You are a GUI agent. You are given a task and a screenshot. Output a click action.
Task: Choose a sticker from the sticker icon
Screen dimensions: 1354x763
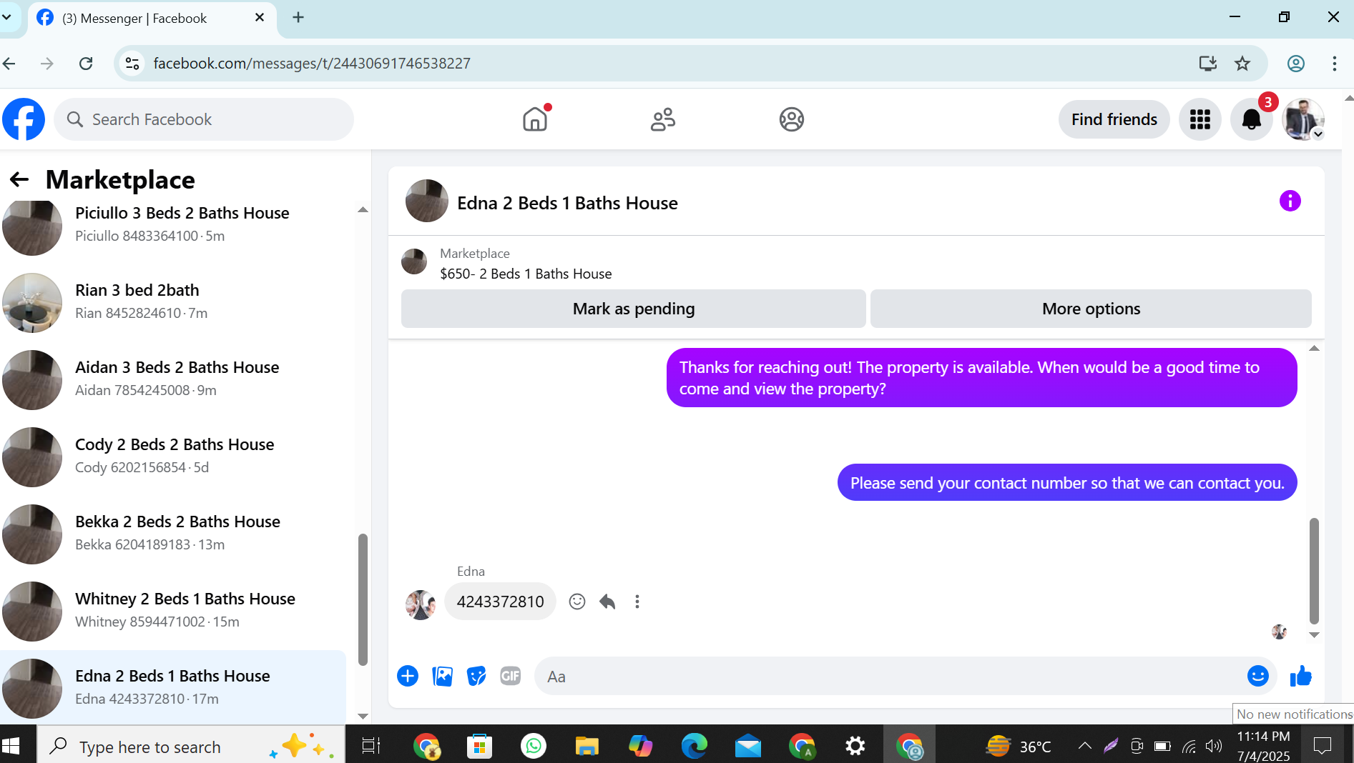(x=476, y=676)
